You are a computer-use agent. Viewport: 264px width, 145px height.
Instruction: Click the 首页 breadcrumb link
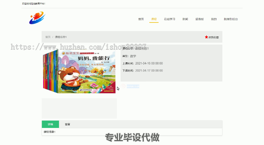click(48, 37)
